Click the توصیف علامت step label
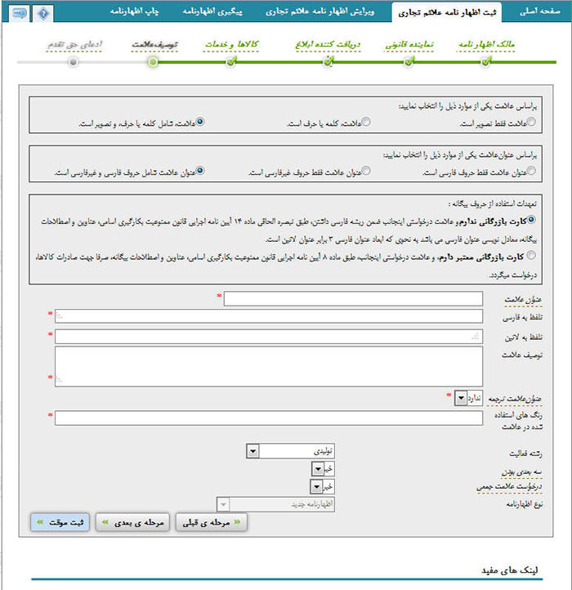This screenshot has height=590, width=572. tap(154, 45)
